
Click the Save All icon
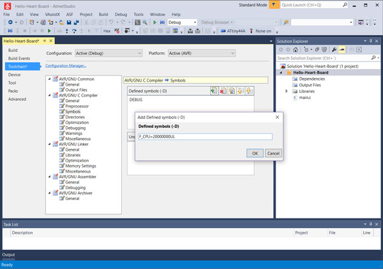tap(77, 22)
